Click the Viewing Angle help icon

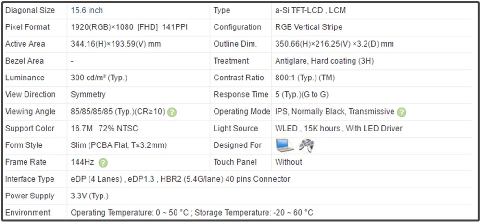172,112
